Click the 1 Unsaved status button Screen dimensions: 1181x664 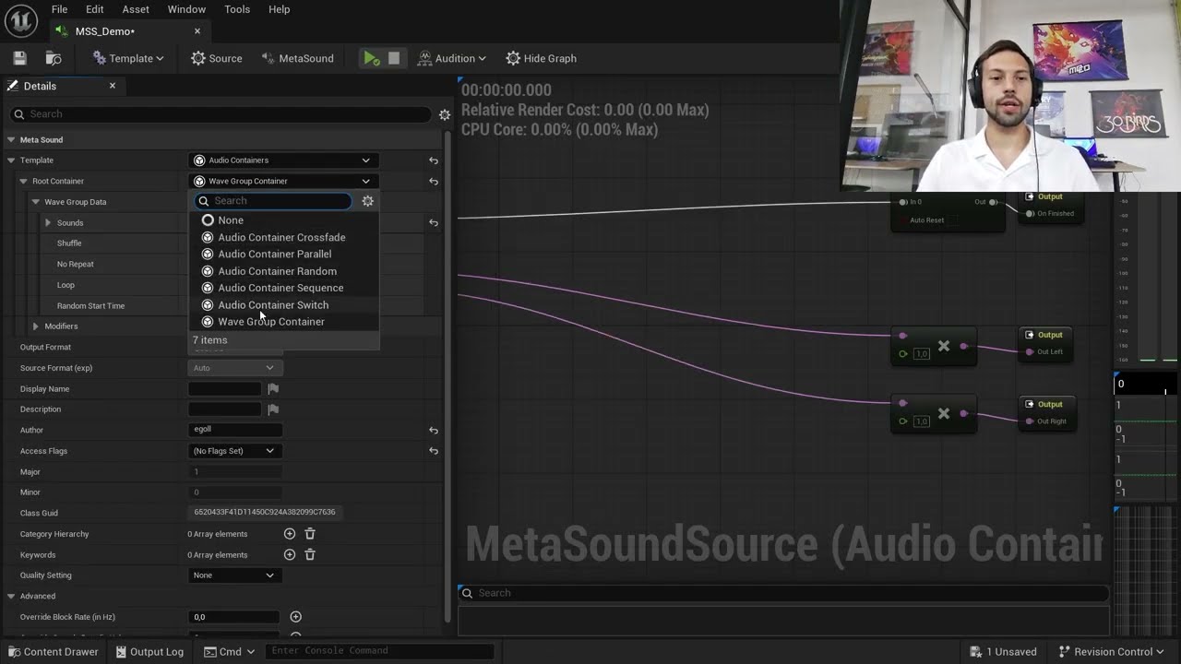coord(1003,652)
